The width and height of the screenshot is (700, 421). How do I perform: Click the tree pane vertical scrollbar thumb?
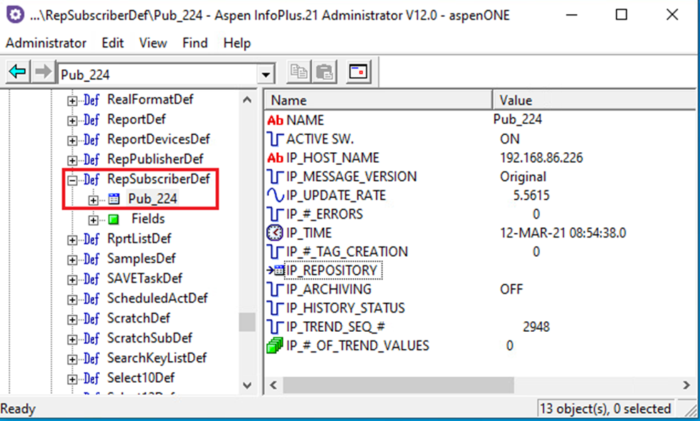pos(247,322)
